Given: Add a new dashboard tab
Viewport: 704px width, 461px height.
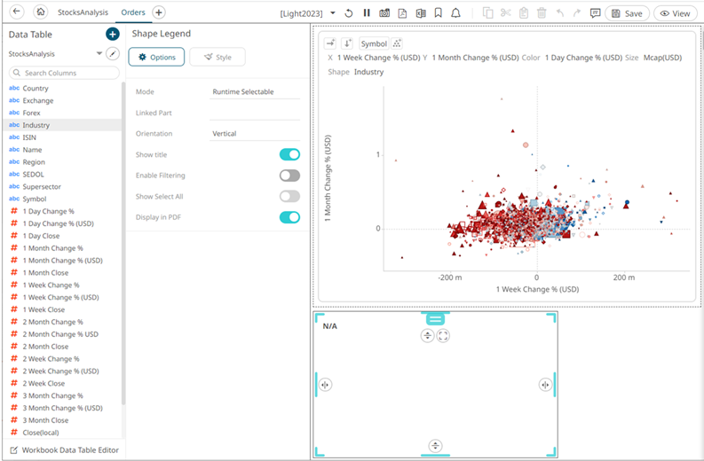Looking at the screenshot, I should click(x=159, y=13).
